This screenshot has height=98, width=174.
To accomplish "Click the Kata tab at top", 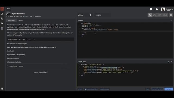I will click(x=8, y=8).
